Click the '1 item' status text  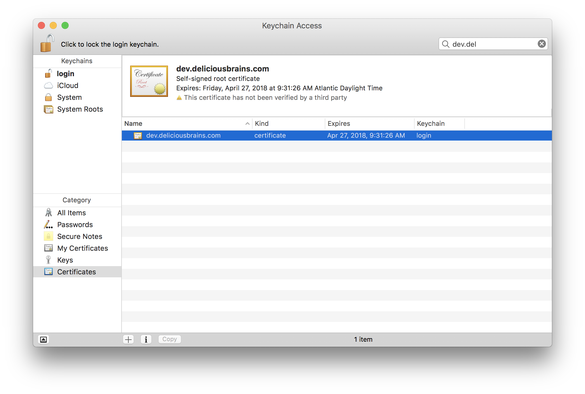pyautogui.click(x=363, y=340)
